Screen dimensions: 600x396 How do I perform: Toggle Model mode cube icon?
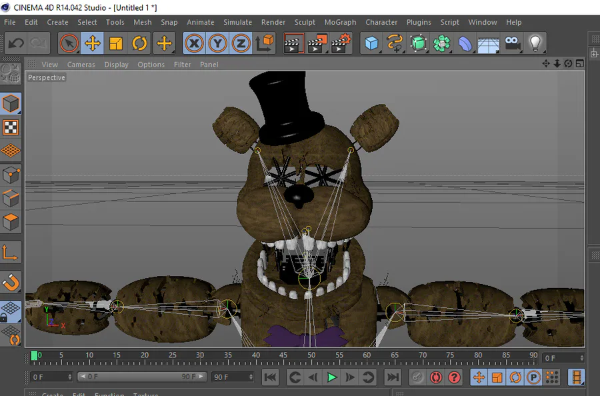pyautogui.click(x=11, y=103)
